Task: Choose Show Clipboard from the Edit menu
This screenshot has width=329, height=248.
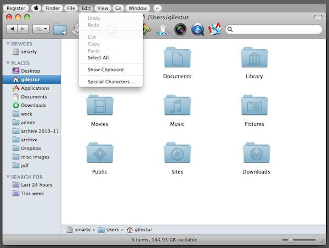Action: 105,70
